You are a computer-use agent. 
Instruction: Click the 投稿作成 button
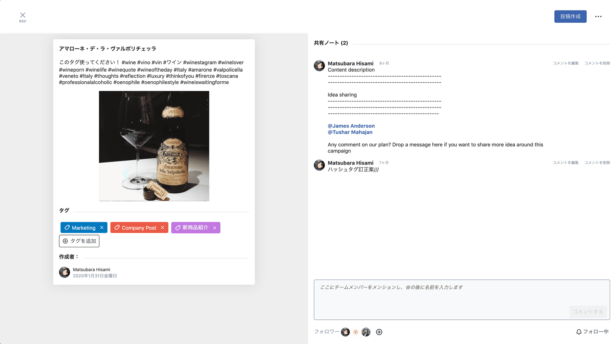[x=570, y=17]
